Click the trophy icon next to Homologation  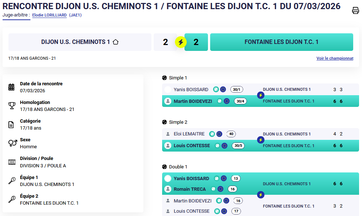[x=11, y=106]
